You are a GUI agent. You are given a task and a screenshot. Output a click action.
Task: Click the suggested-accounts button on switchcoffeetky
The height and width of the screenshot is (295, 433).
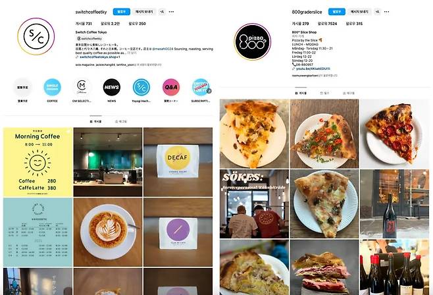pyautogui.click(x=162, y=12)
